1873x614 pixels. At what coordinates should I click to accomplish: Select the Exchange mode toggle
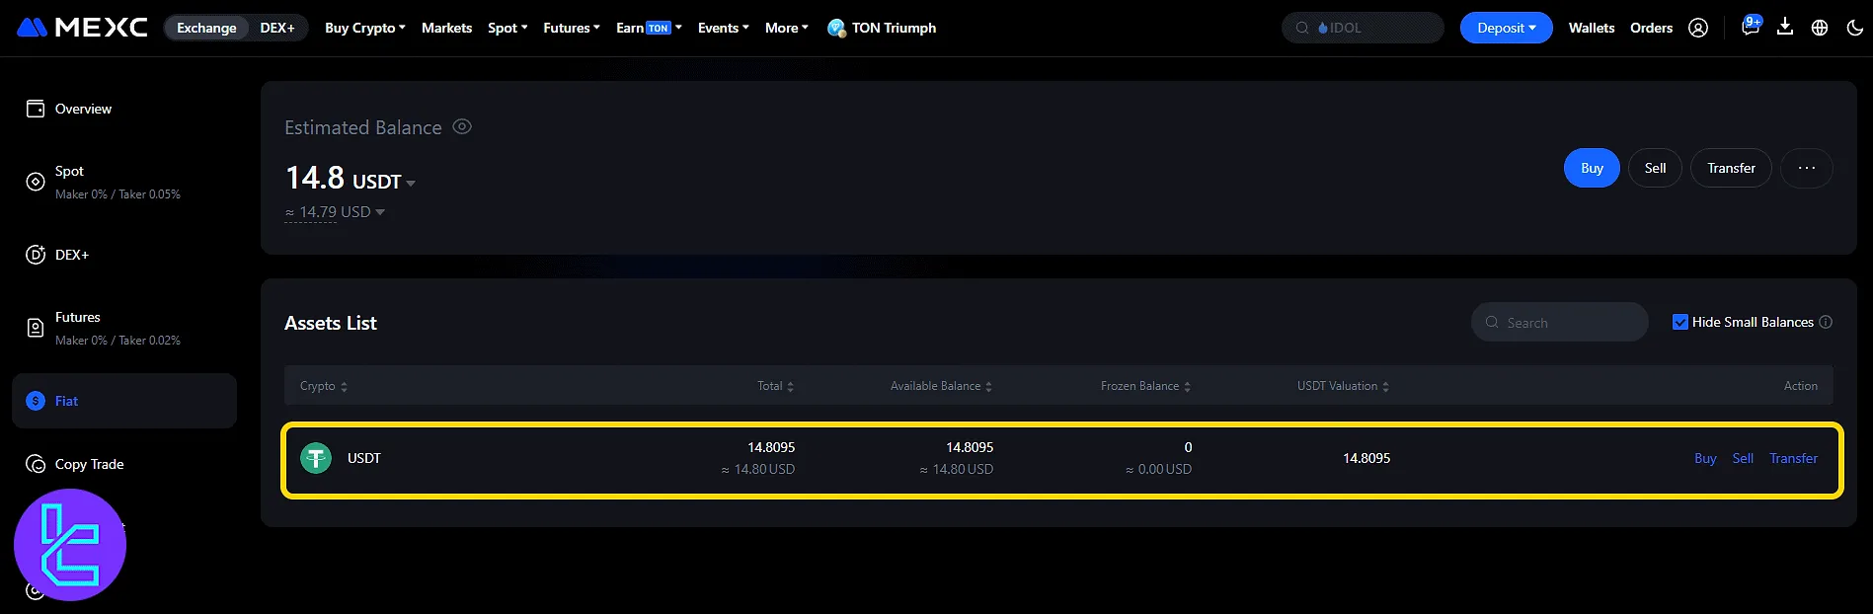tap(206, 28)
